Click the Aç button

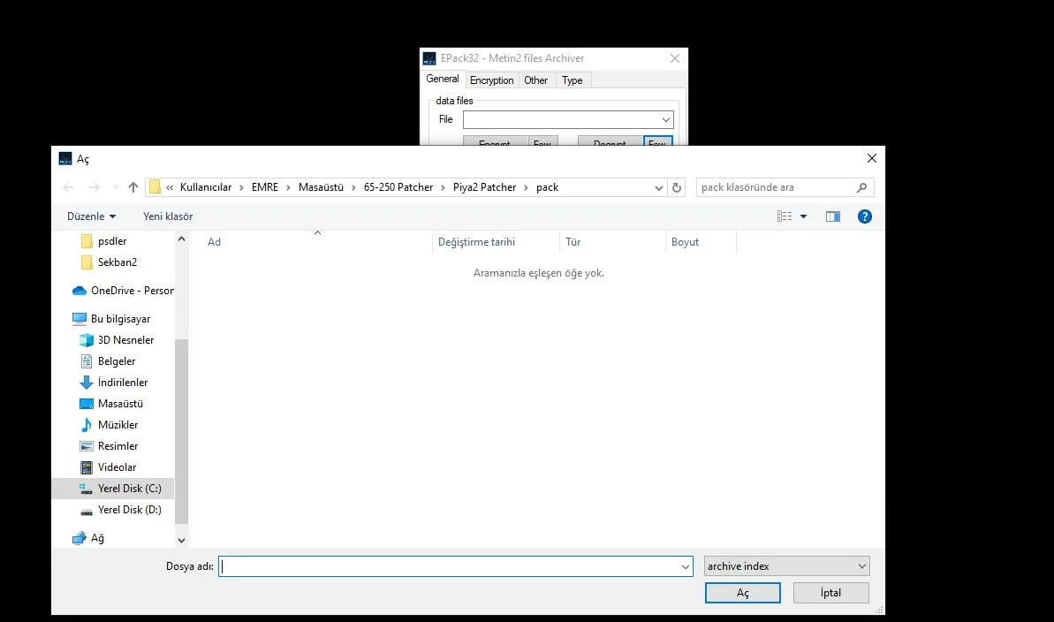742,593
